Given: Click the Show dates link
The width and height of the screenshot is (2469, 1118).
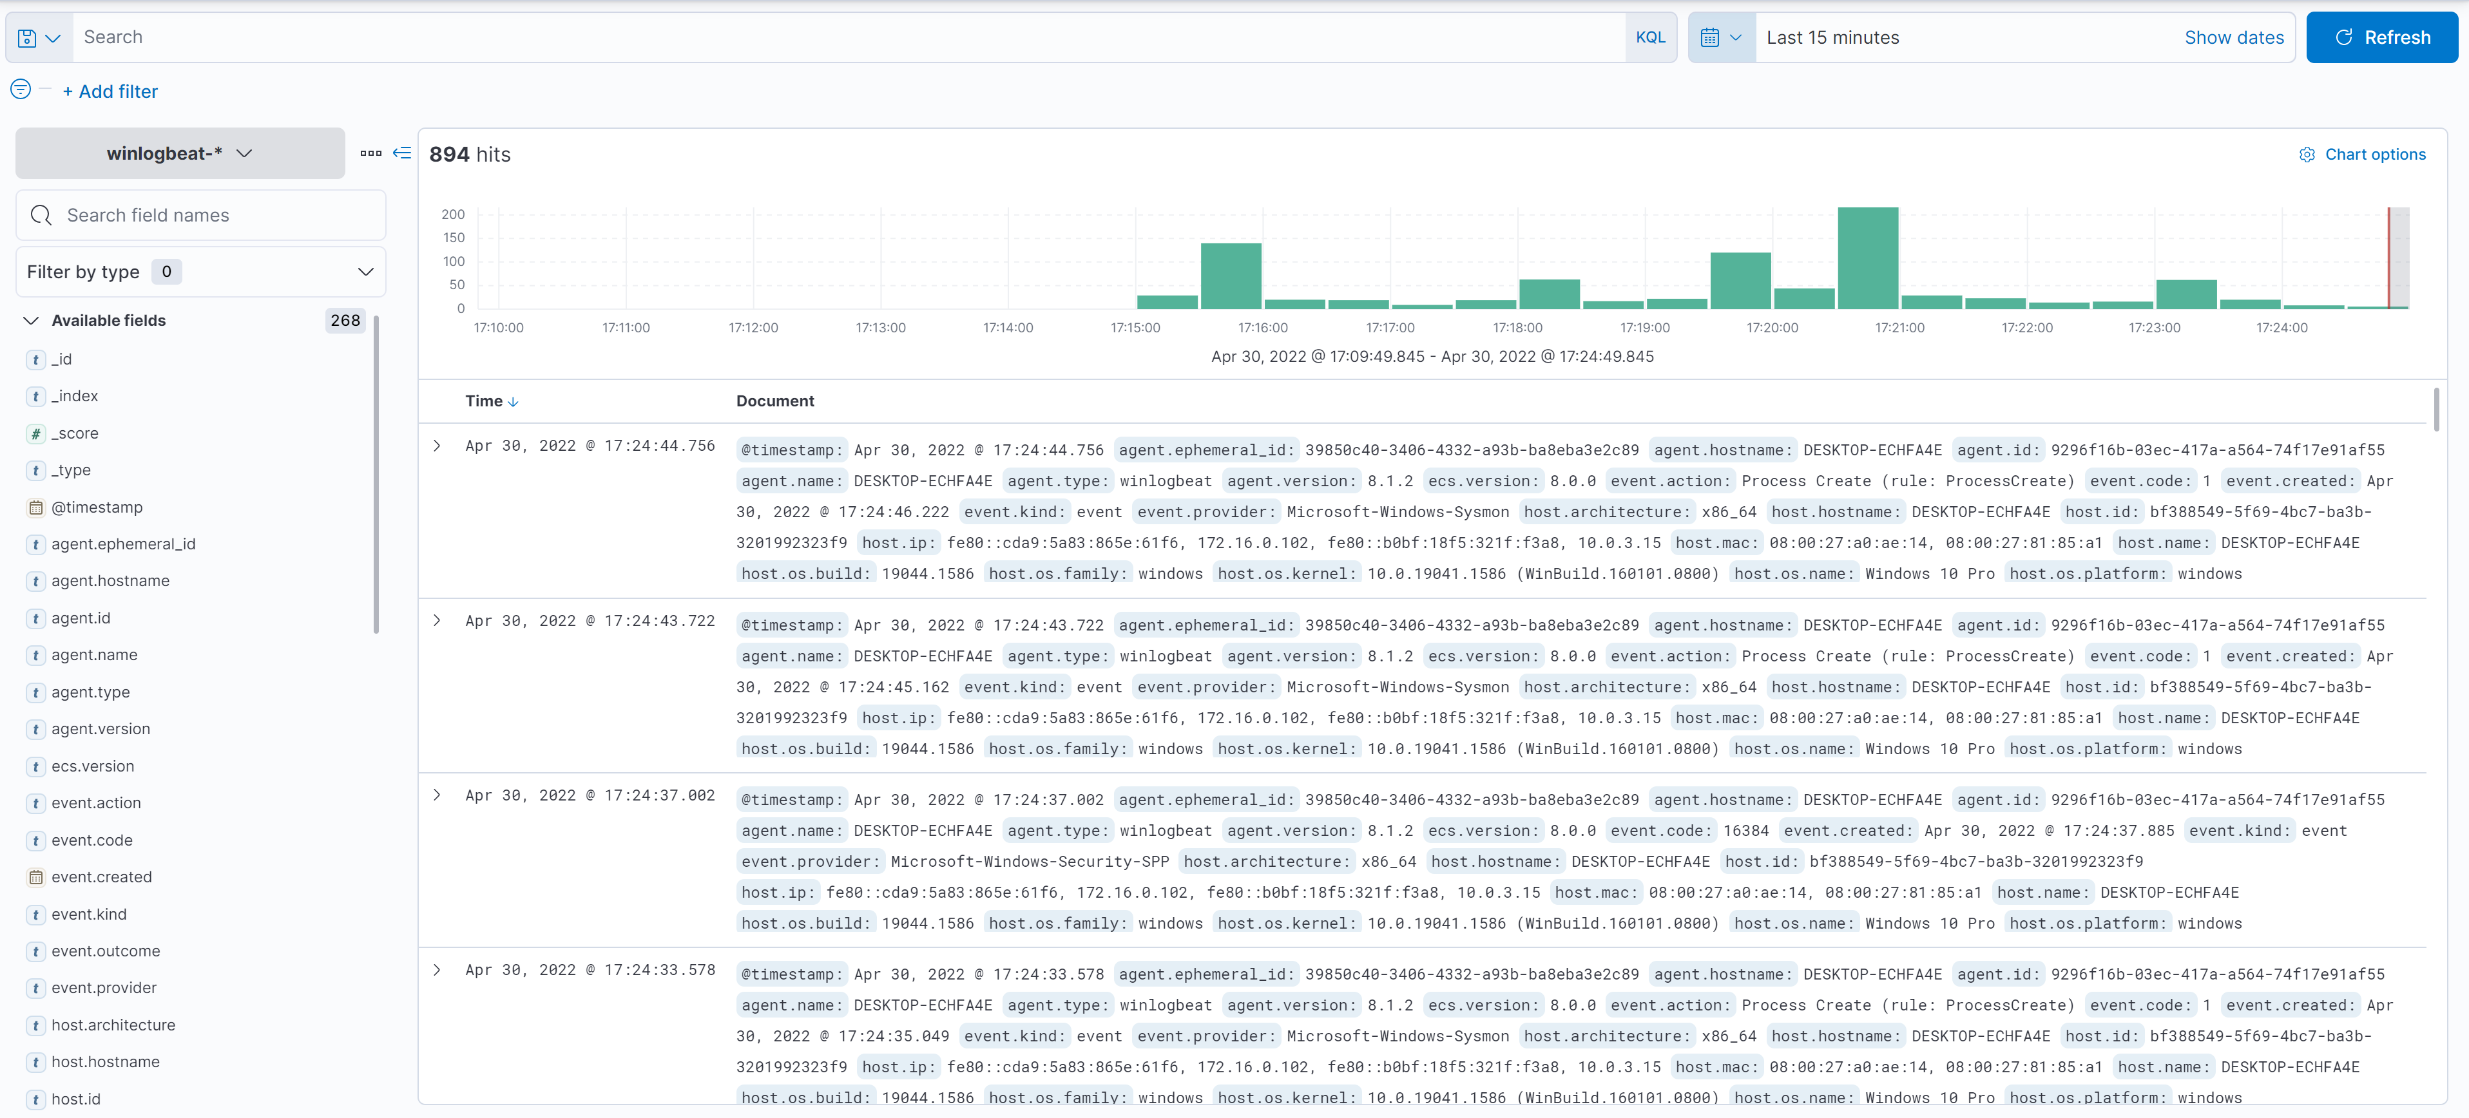Looking at the screenshot, I should pyautogui.click(x=2233, y=37).
